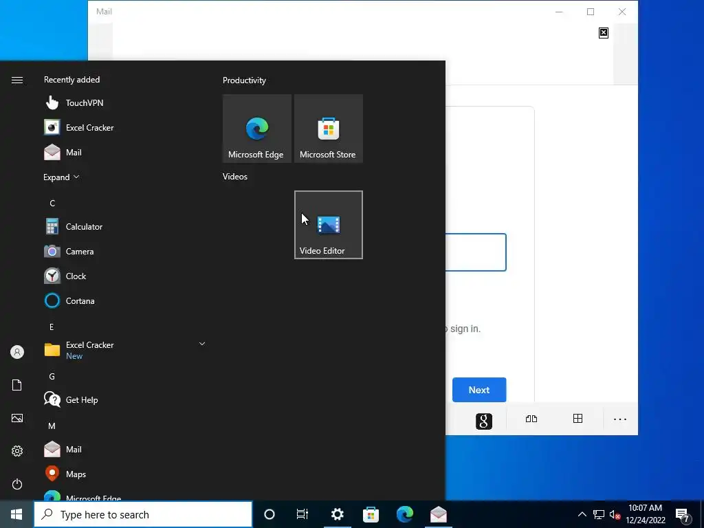Click the Cortana circle on taskbar
The height and width of the screenshot is (528, 704).
(269, 514)
